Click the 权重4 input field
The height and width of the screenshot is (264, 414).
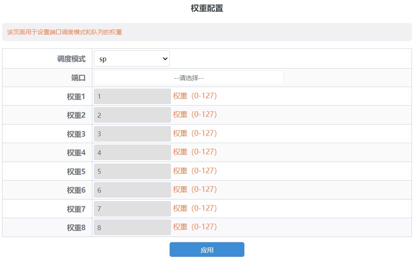pos(132,153)
